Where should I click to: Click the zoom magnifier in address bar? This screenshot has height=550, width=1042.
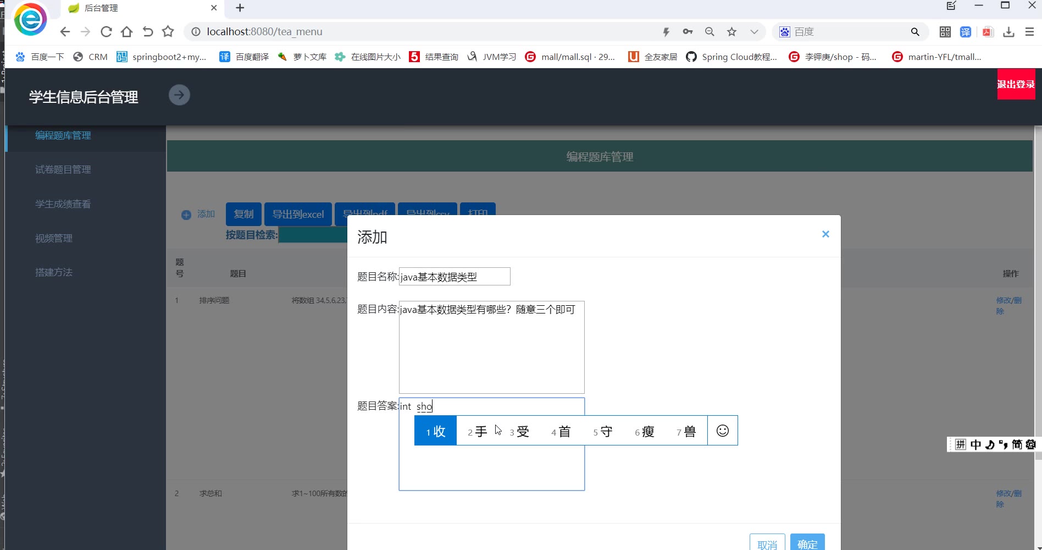tap(710, 32)
